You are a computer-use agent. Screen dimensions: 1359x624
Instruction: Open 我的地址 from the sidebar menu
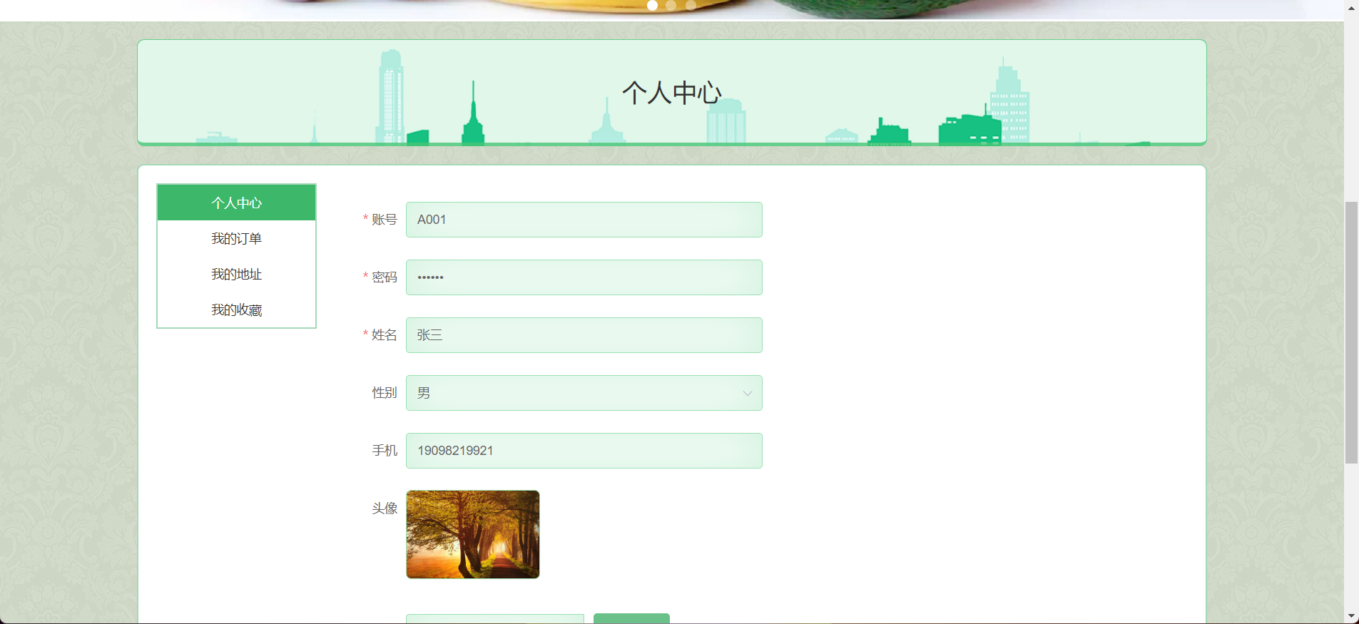point(236,274)
